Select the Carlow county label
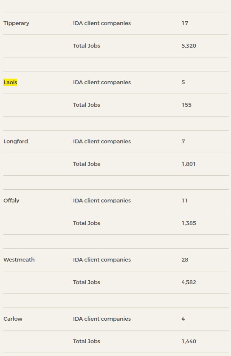 pos(13,319)
